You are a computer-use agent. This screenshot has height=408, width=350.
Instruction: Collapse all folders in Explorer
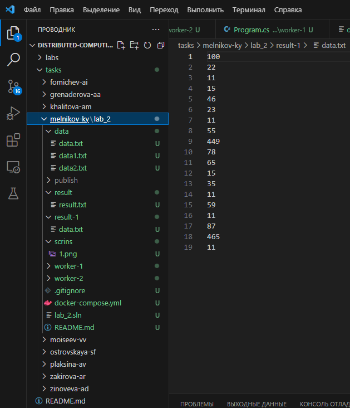(161, 45)
